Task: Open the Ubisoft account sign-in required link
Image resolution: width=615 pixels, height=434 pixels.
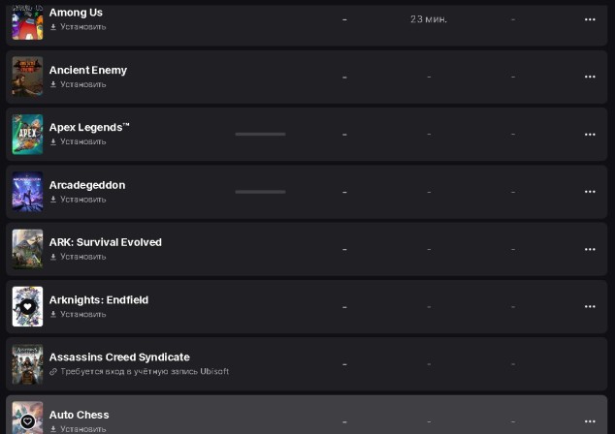Action: [144, 372]
